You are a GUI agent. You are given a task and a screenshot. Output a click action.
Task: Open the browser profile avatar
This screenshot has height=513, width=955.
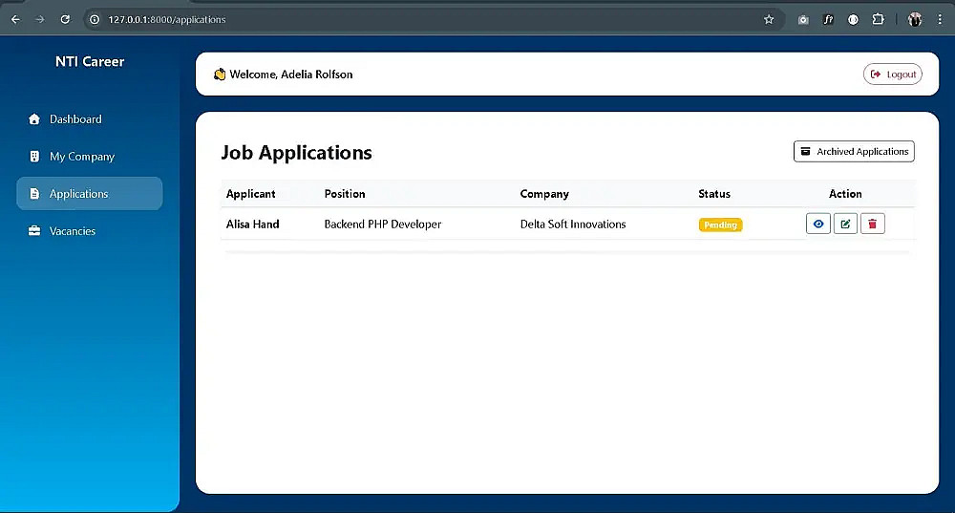[x=914, y=19]
